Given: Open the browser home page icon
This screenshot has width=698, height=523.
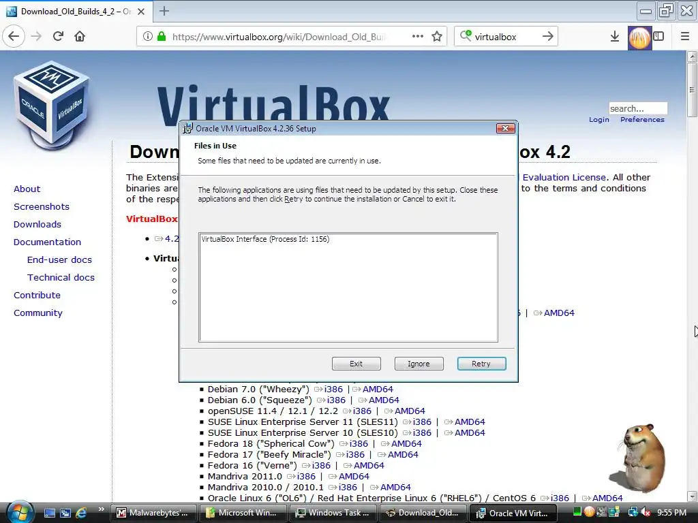Looking at the screenshot, I should 80,36.
